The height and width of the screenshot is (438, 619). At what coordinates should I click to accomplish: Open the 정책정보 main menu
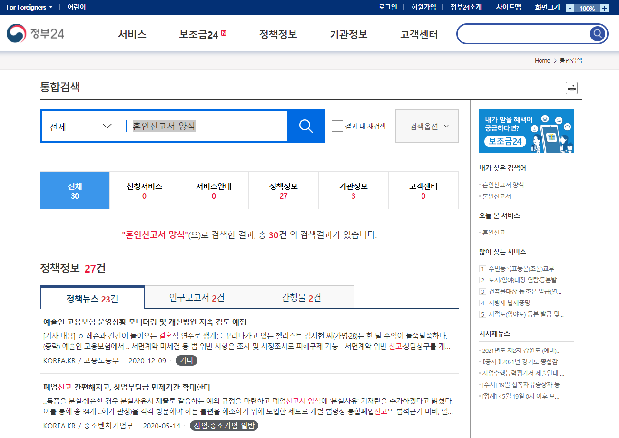click(x=278, y=34)
